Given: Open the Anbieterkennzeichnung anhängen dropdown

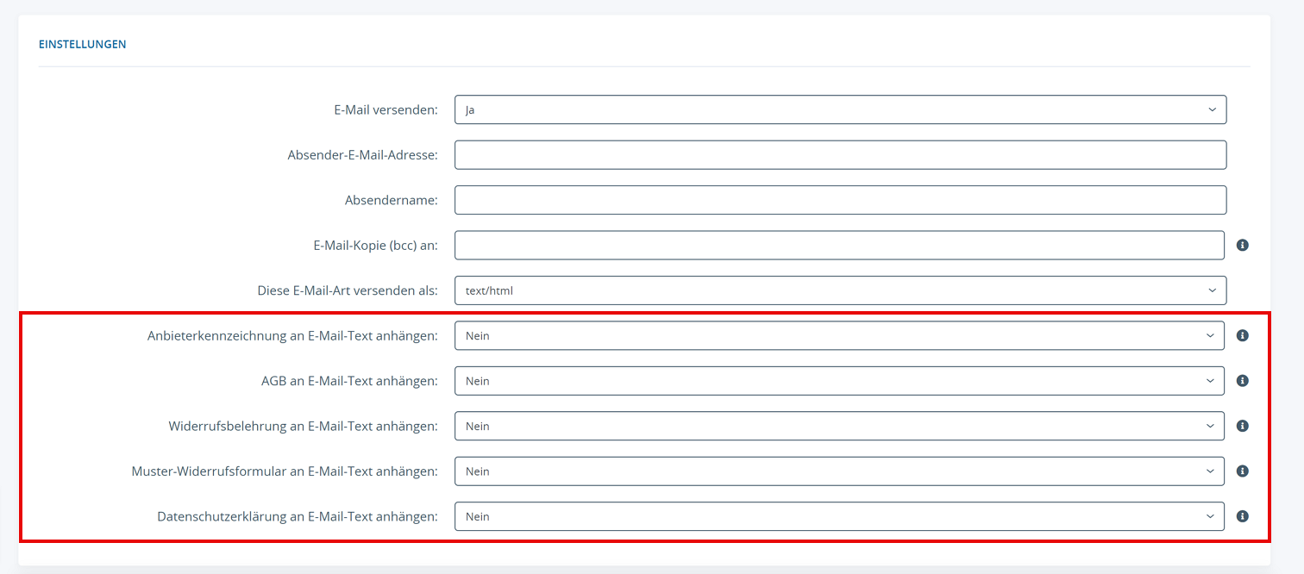Looking at the screenshot, I should click(838, 336).
